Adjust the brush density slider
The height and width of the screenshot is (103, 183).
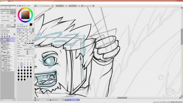(x=28, y=49)
